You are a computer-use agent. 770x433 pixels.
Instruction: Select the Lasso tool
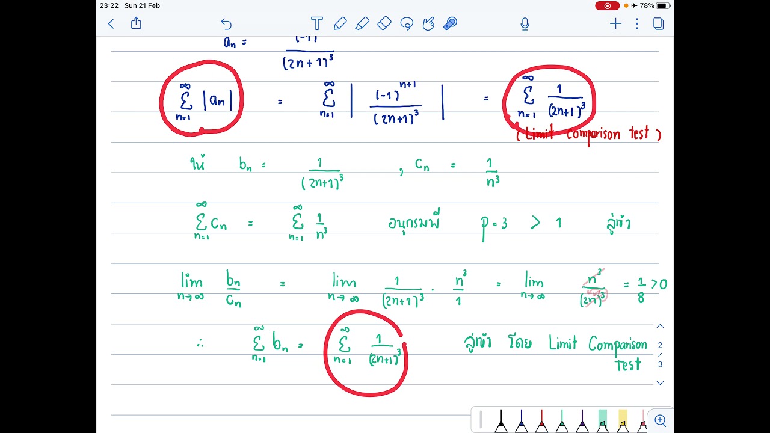click(x=407, y=24)
